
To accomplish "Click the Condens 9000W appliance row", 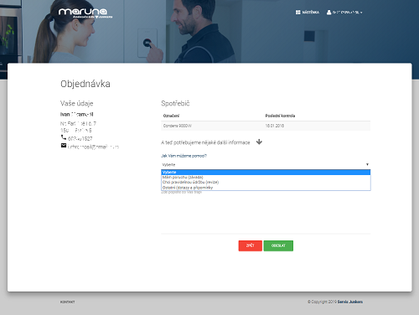I will click(x=266, y=126).
